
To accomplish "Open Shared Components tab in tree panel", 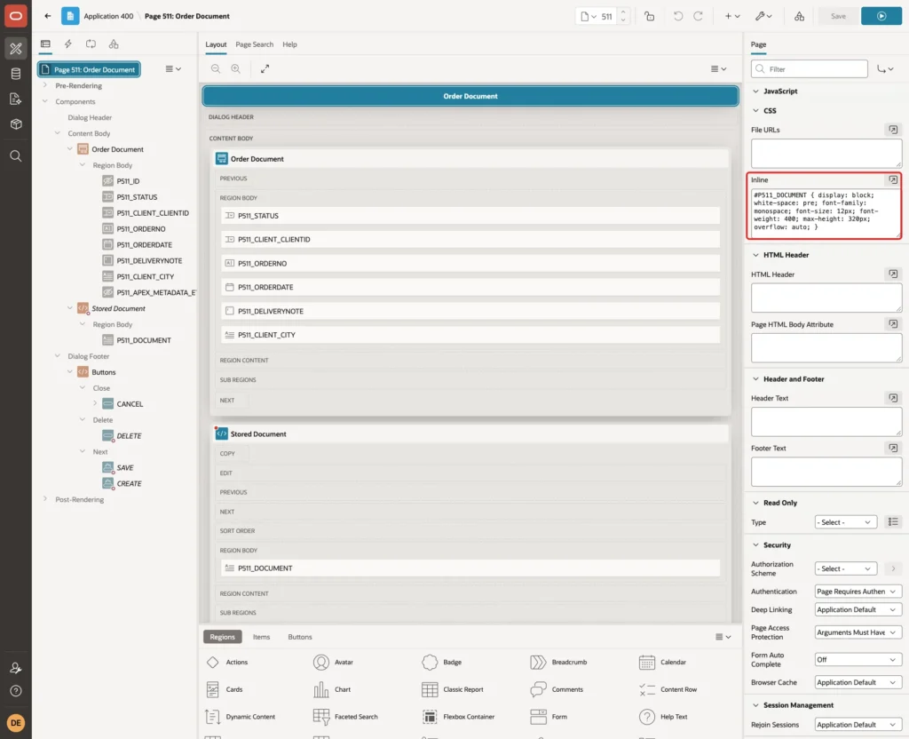I will 114,44.
